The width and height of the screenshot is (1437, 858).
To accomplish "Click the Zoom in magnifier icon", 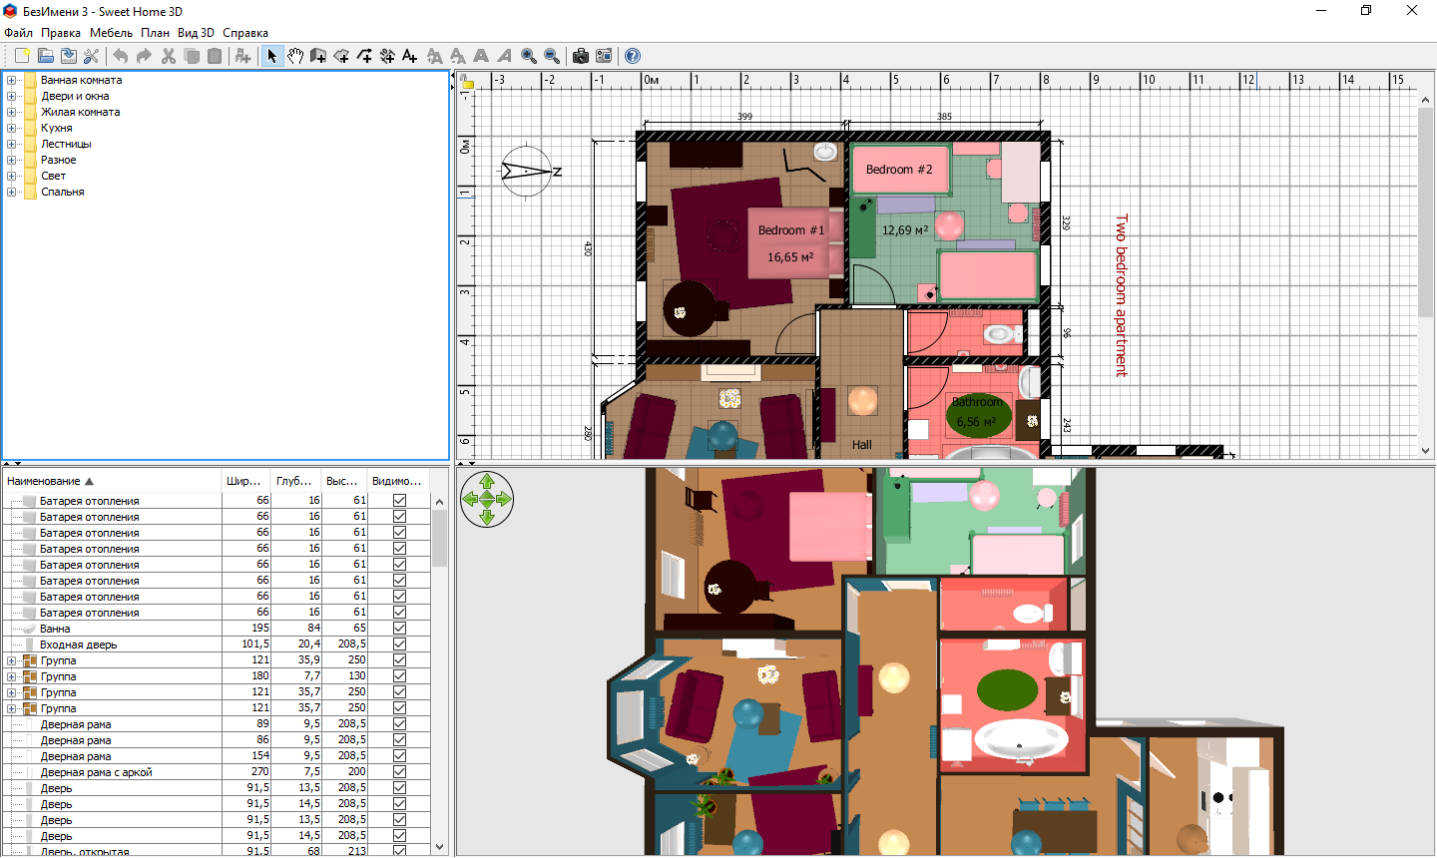I will click(x=529, y=56).
